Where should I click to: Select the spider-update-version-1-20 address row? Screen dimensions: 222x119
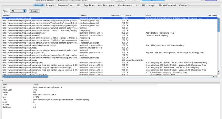tap(40, 65)
